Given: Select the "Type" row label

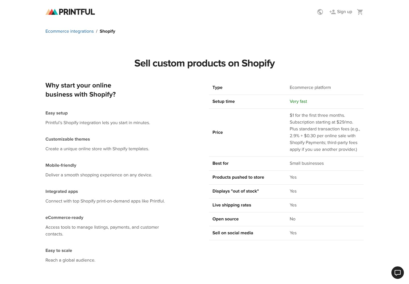Looking at the screenshot, I should (x=218, y=87).
